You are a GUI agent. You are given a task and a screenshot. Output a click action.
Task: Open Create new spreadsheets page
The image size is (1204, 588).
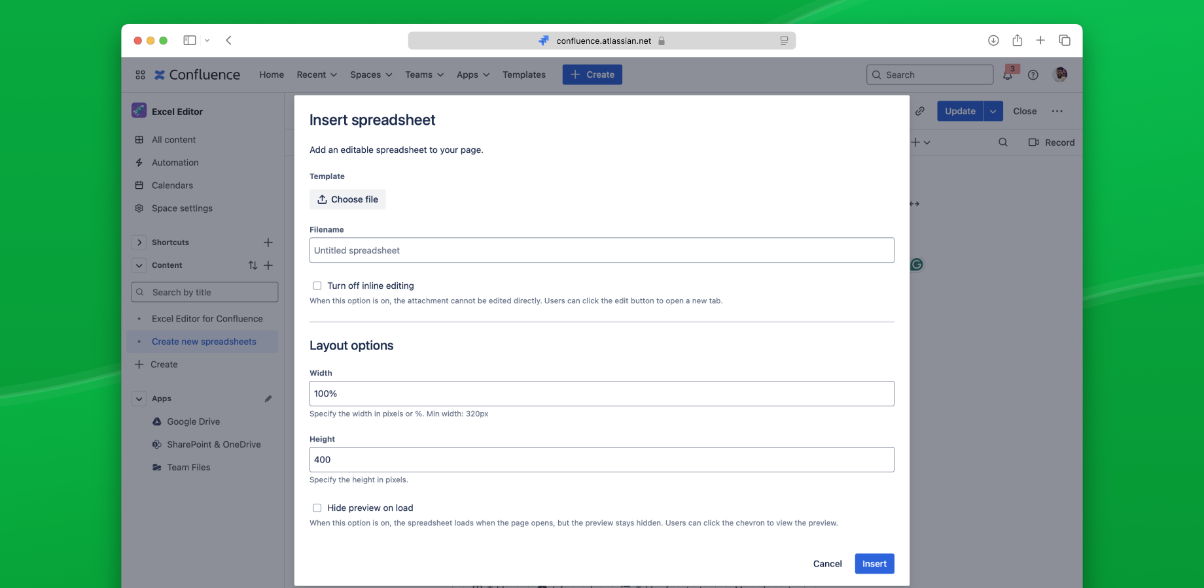tap(204, 342)
